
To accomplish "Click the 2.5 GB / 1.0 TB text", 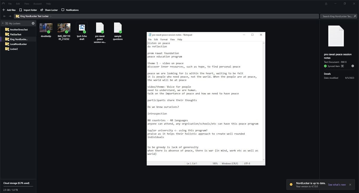I will point(10,190).
